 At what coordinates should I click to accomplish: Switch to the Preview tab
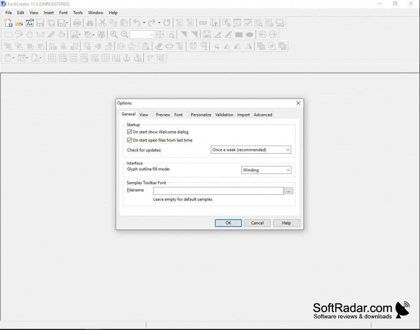pyautogui.click(x=163, y=115)
